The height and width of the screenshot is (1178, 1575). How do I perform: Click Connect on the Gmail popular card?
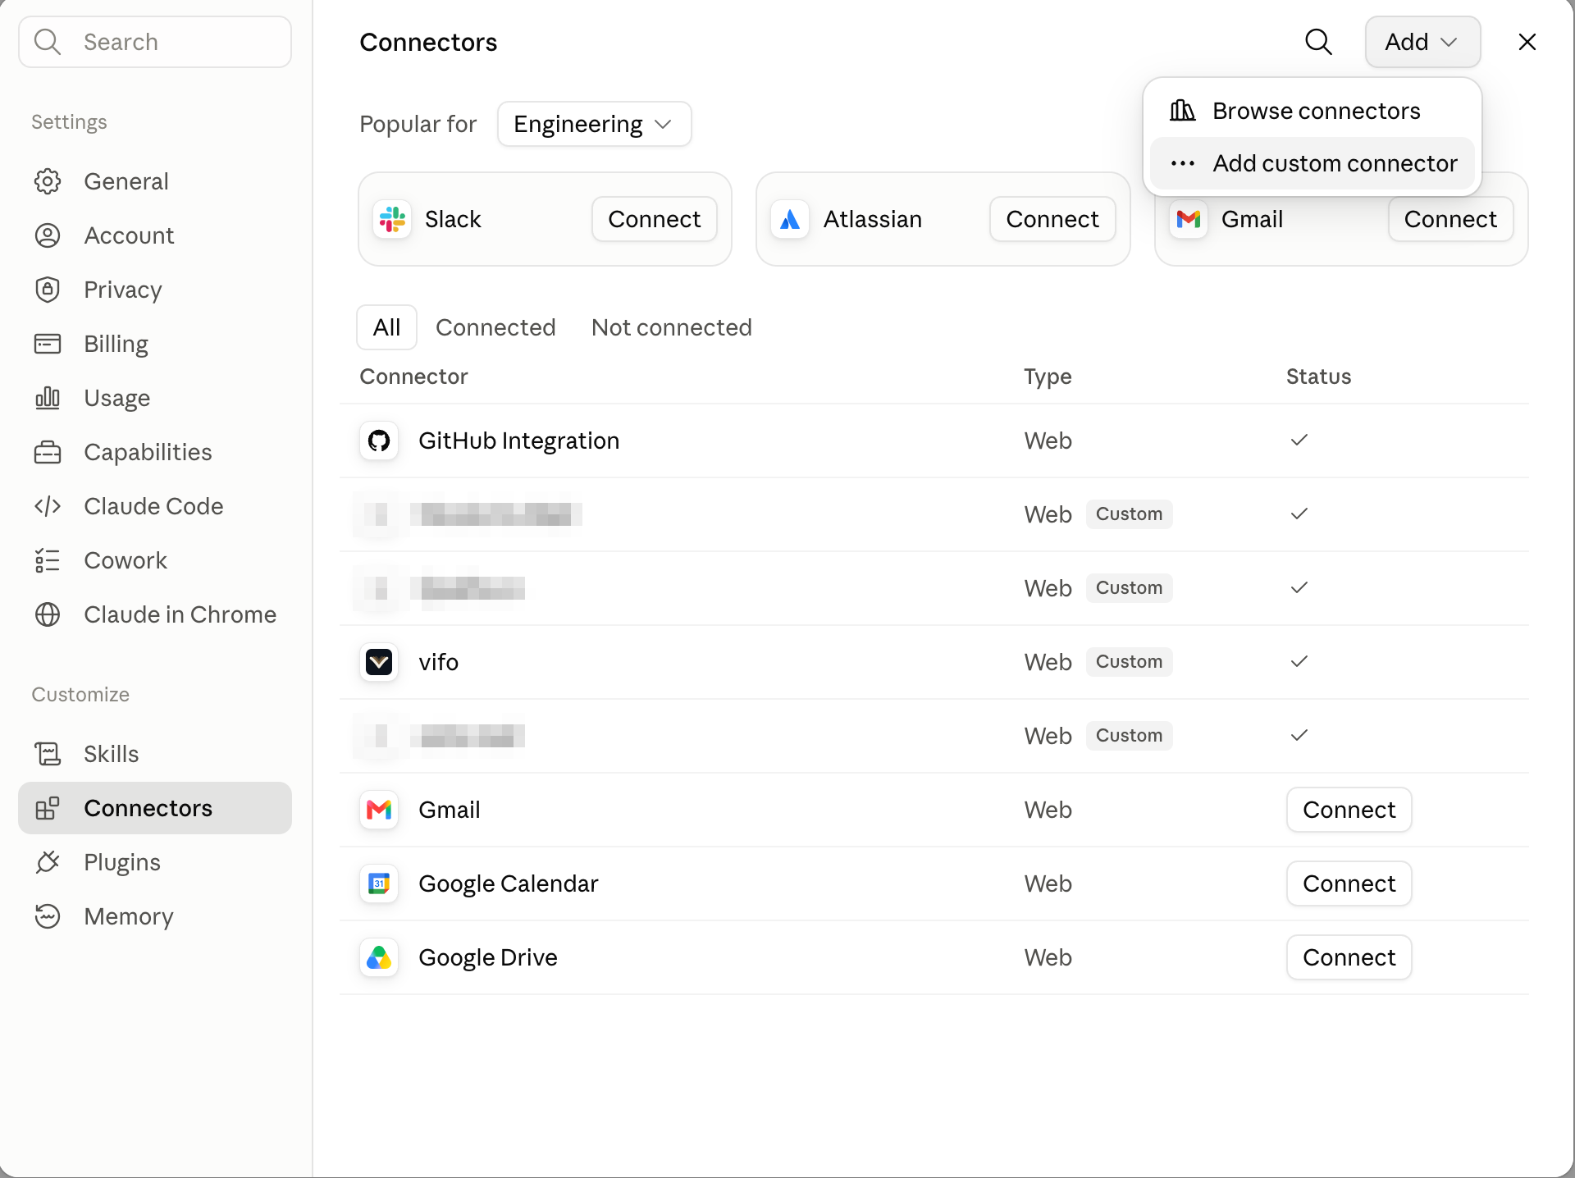tap(1450, 219)
